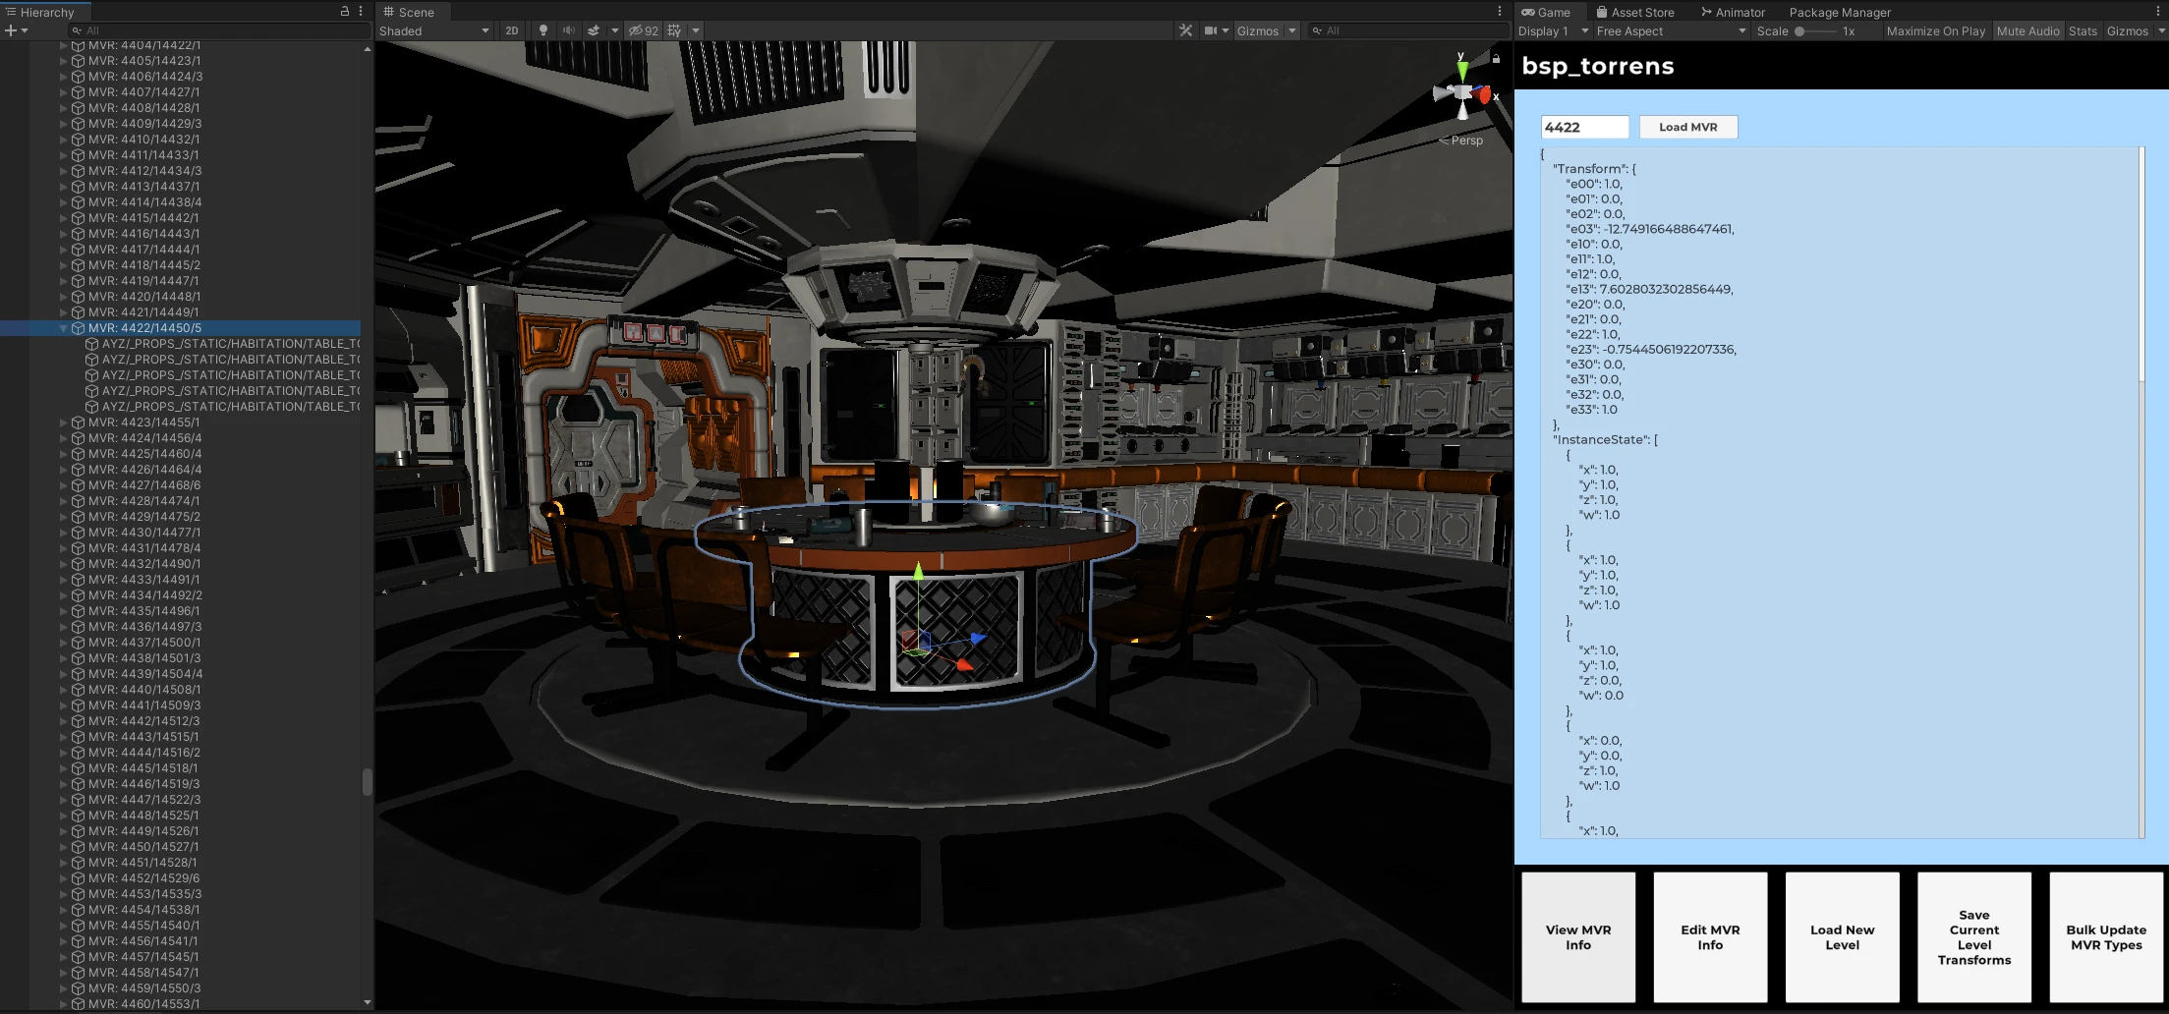Screen dimensions: 2169x1014
Task: Click the hidden objects eye icon
Action: coord(637,30)
